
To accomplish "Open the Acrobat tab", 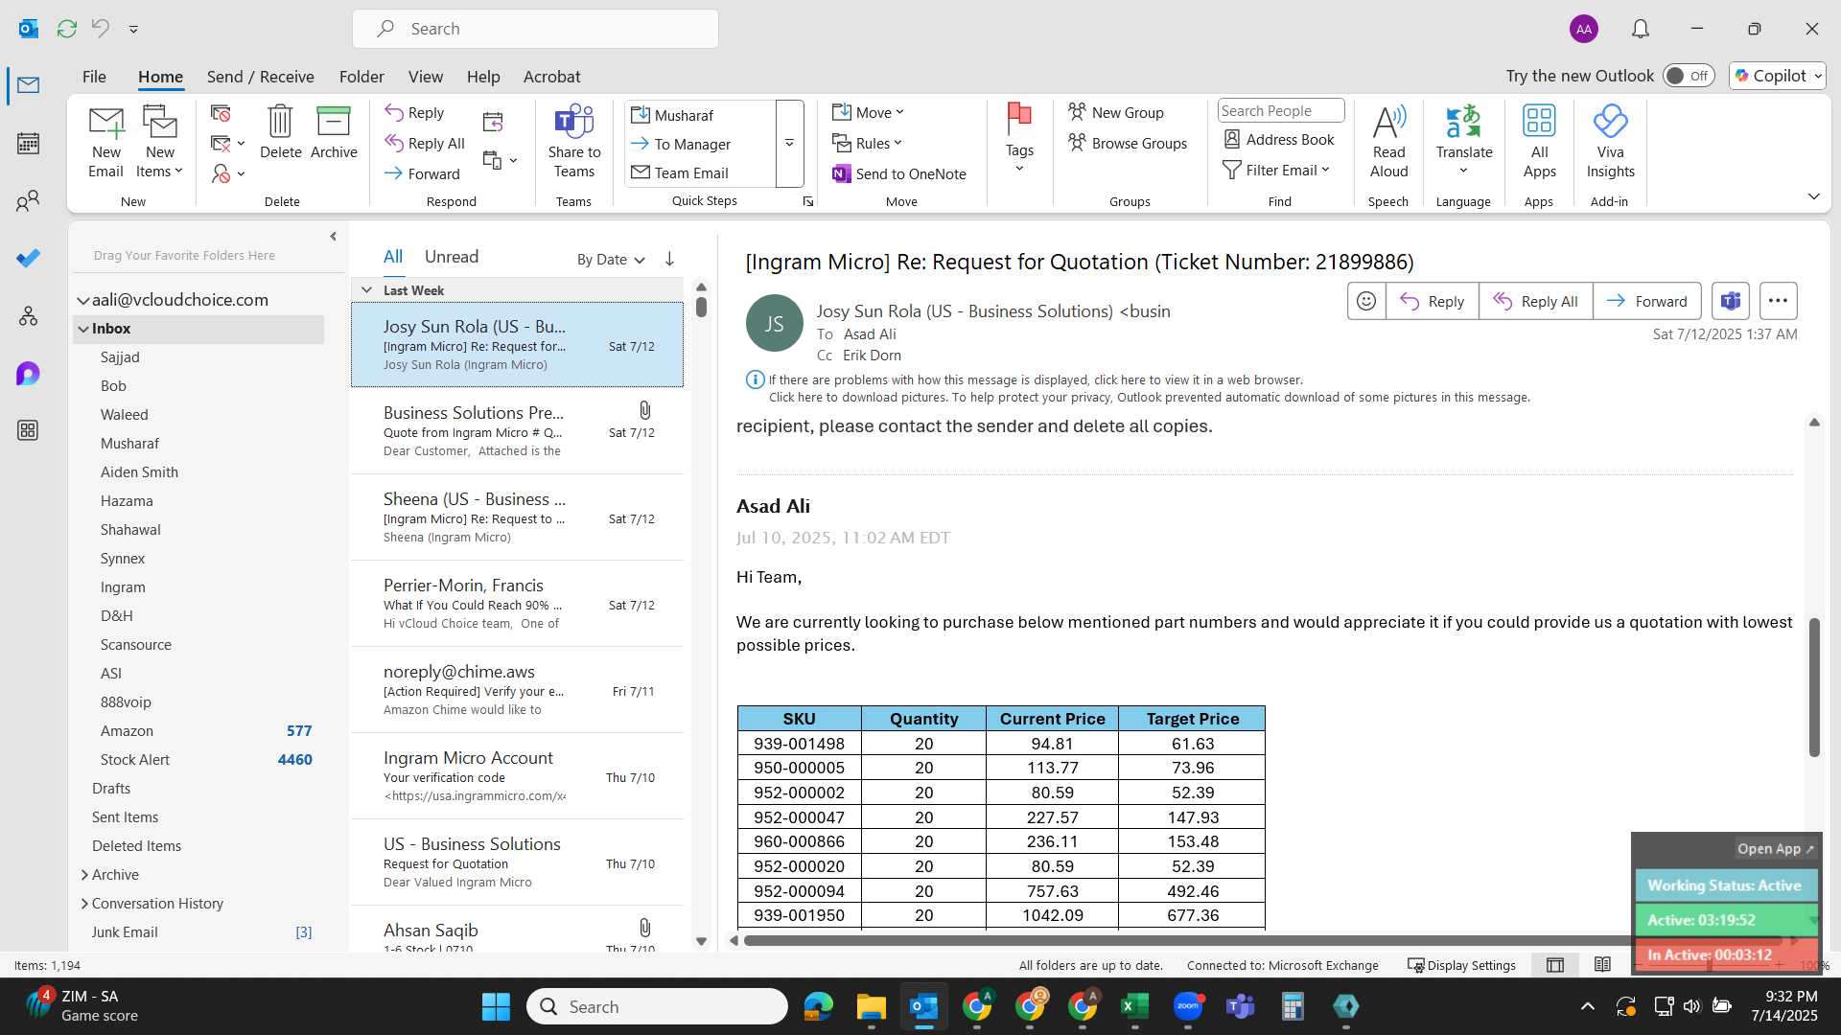I will [x=551, y=77].
